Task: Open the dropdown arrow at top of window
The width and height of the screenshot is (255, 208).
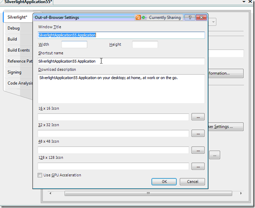Action: click(244, 2)
